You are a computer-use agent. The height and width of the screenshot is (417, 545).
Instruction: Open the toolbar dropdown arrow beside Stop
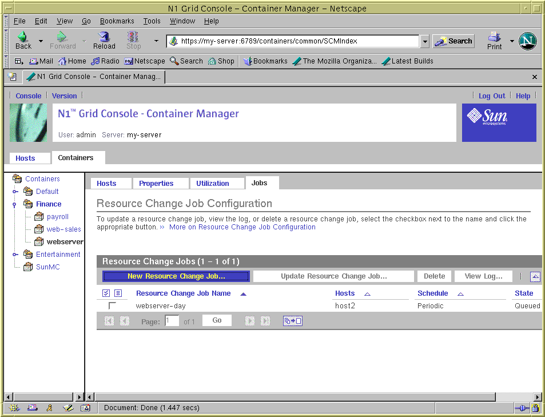[x=157, y=41]
